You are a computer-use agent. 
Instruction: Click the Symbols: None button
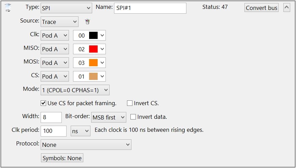(x=62, y=158)
